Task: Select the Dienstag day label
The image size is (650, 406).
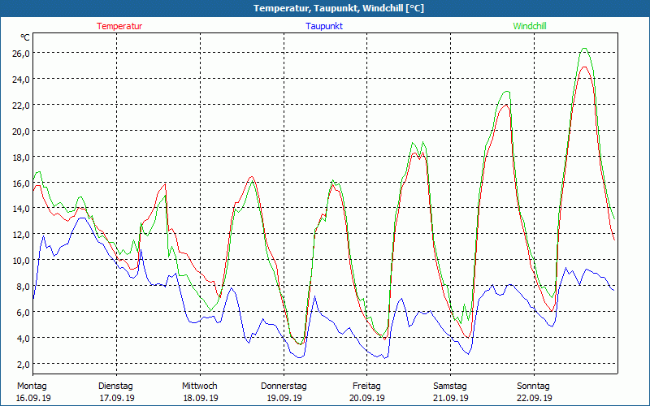Action: click(x=115, y=386)
